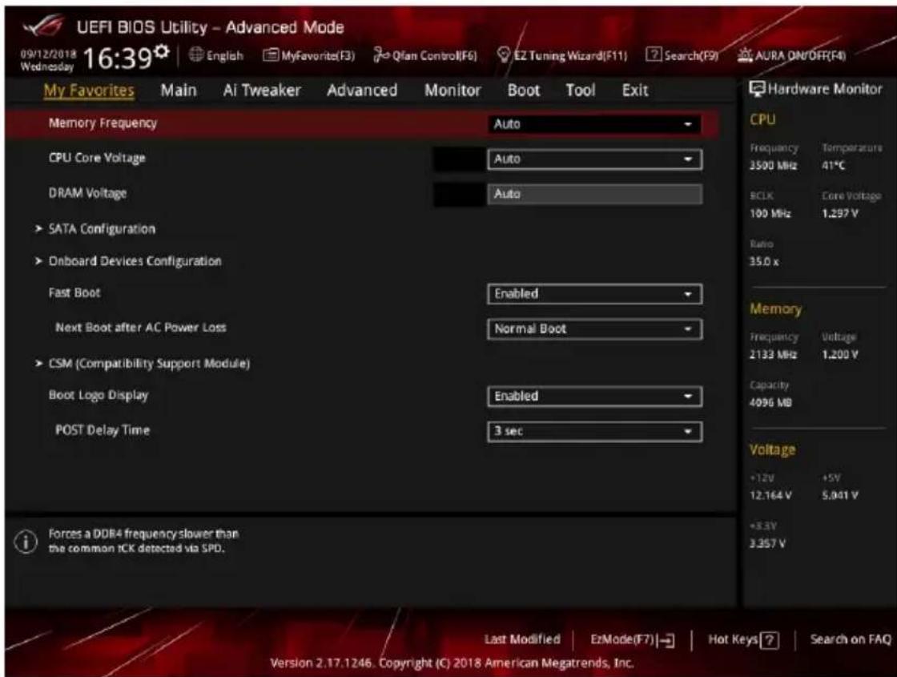Open Qfan Control(F6)

click(425, 55)
